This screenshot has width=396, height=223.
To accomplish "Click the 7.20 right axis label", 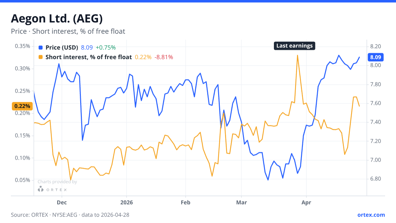I will [x=376, y=141].
